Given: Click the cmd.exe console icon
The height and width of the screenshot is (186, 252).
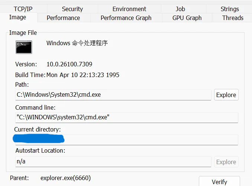Looking at the screenshot, I should point(24,47).
